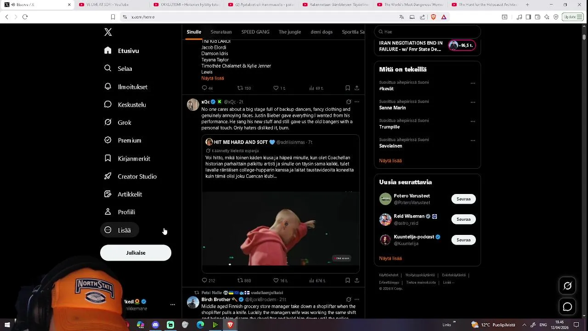
Task: Open Microsoft Edge from the taskbar
Action: [200, 325]
